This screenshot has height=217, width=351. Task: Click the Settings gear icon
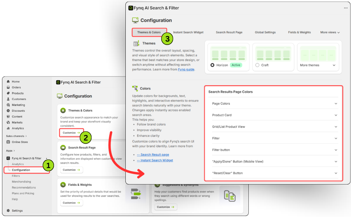(x=8, y=211)
